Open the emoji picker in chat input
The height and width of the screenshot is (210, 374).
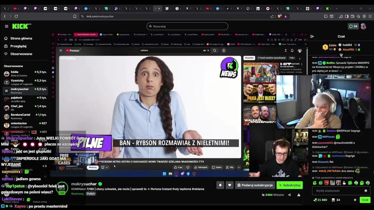point(366,191)
